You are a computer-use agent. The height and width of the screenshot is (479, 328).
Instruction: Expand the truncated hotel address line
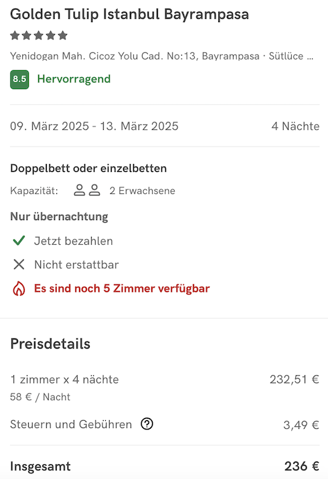click(x=162, y=56)
